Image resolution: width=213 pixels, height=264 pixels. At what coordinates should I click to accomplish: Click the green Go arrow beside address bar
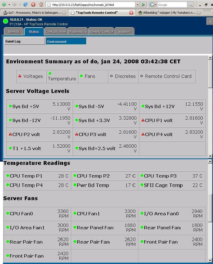click(x=143, y=5)
